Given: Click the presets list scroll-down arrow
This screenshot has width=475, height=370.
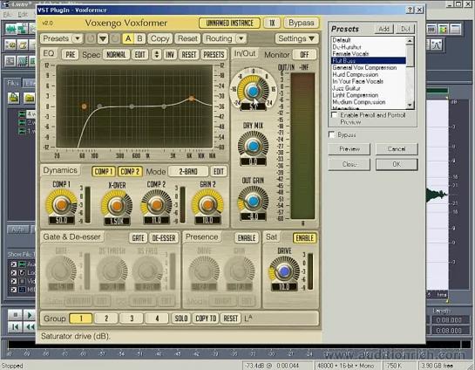Looking at the screenshot, I should pos(410,105).
